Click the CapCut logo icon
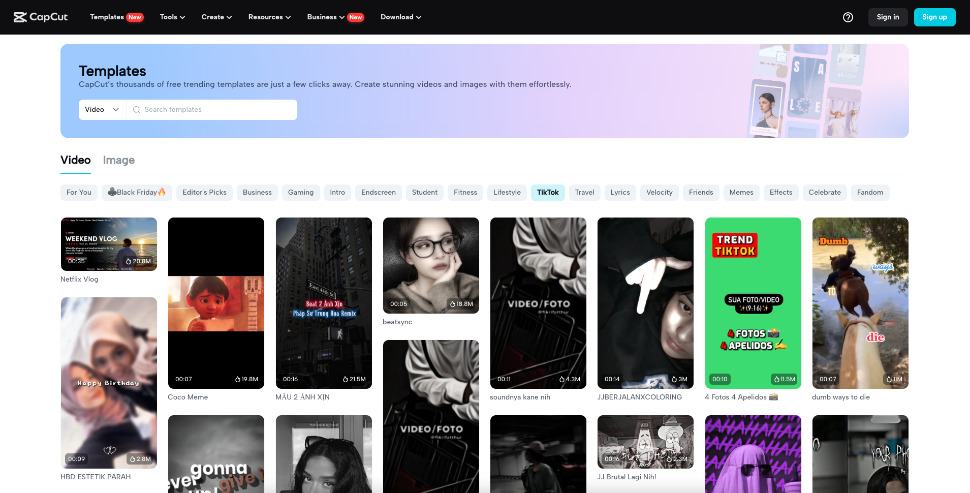 (x=20, y=17)
